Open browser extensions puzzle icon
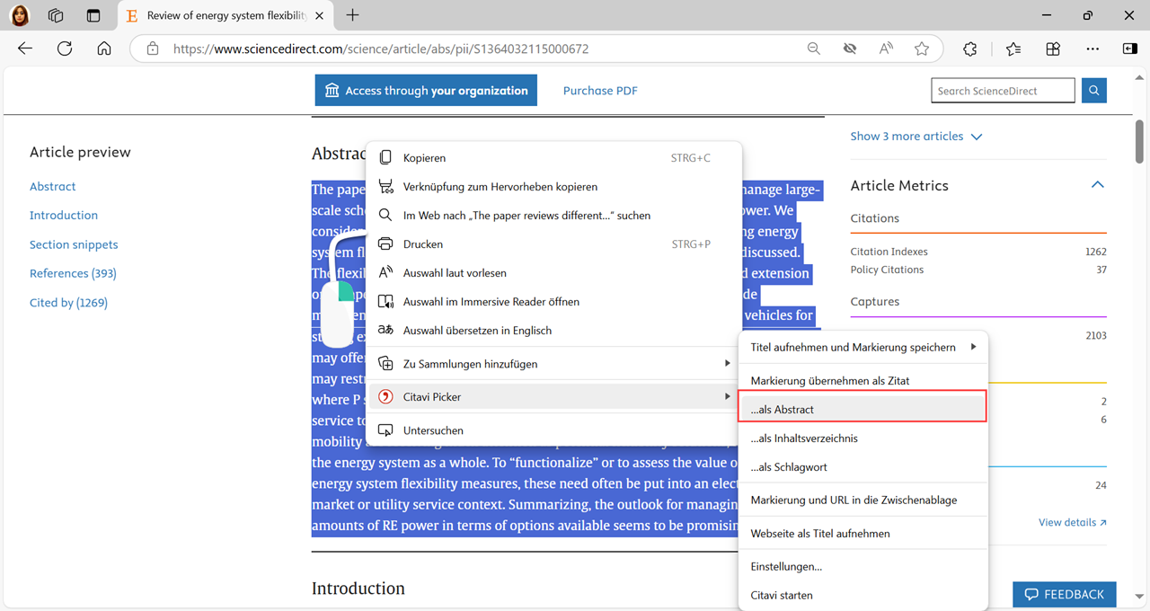Viewport: 1150px width, 611px height. click(x=969, y=49)
